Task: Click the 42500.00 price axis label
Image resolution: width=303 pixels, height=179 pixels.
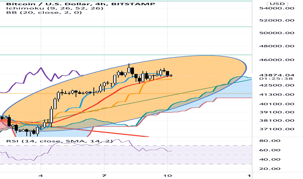Action: pos(277,85)
